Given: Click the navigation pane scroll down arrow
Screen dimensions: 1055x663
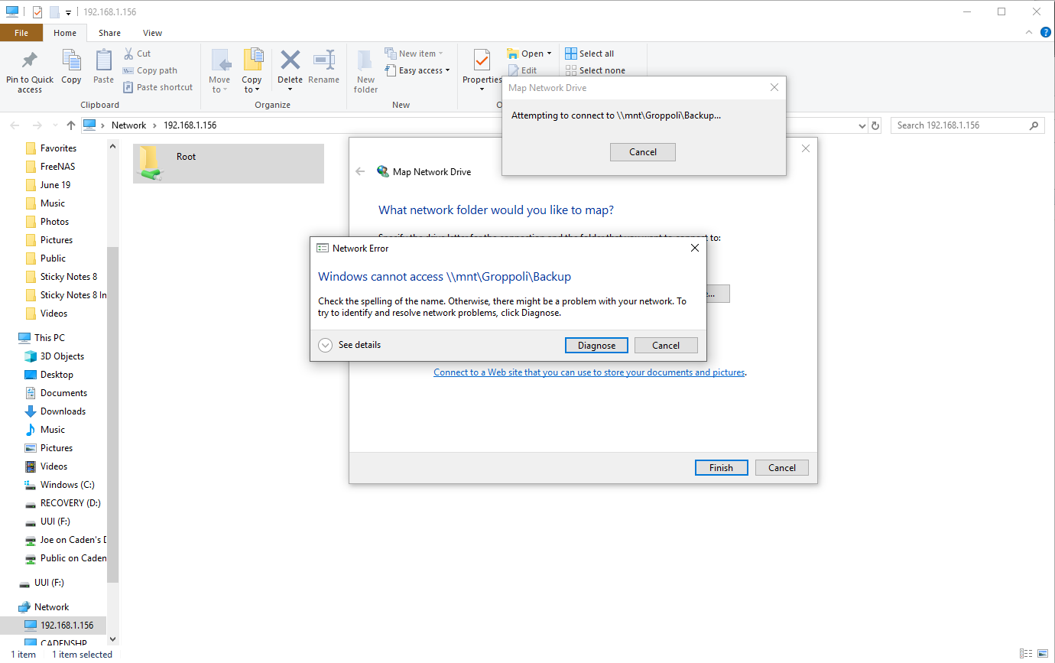Looking at the screenshot, I should [x=113, y=639].
